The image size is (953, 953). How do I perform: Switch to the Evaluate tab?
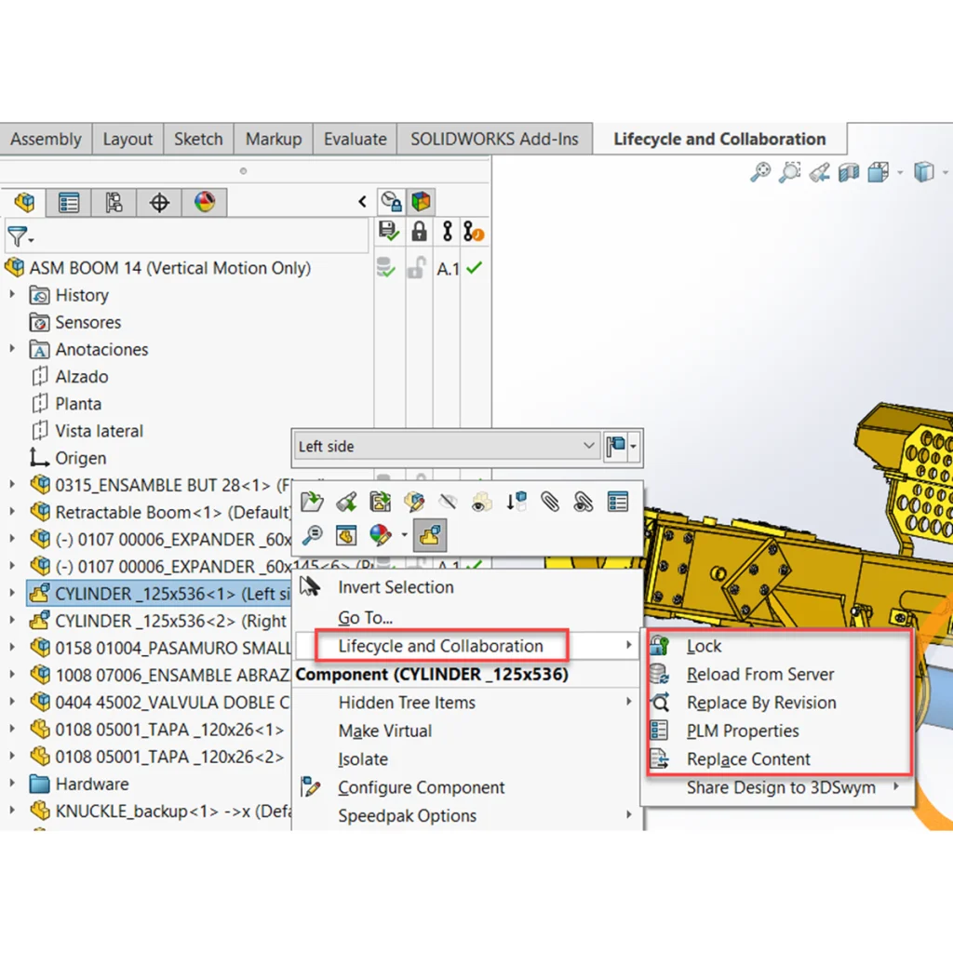355,139
